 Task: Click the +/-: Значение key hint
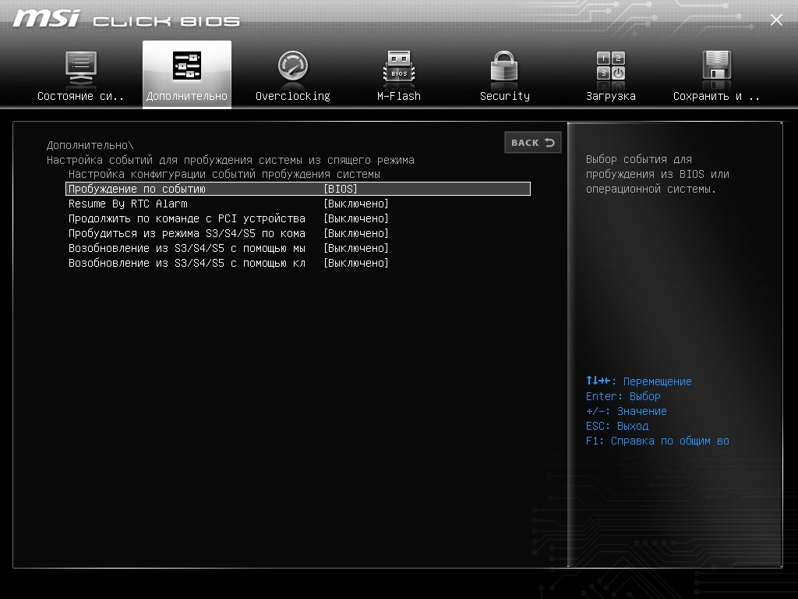point(627,411)
